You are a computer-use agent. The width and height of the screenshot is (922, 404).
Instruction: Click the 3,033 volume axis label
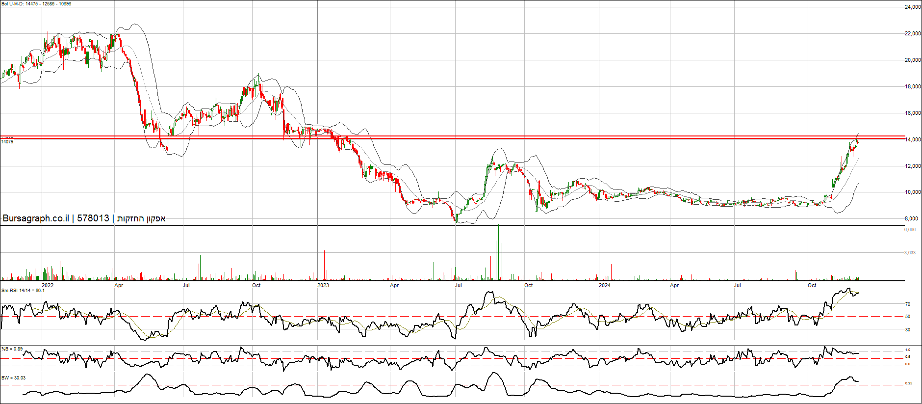pyautogui.click(x=910, y=253)
